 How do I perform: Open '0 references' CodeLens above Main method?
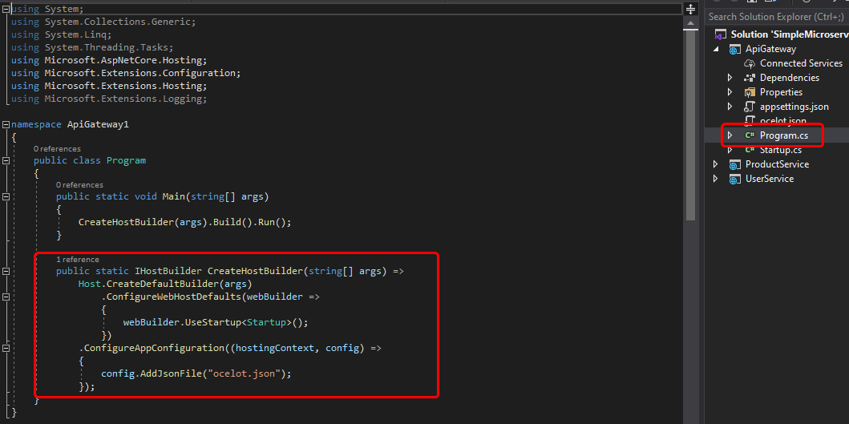pos(79,184)
